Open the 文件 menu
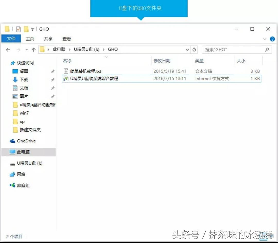The image size is (278, 243). point(11,39)
